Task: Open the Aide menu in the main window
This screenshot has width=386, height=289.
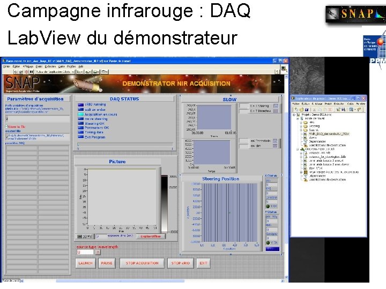Action: (x=81, y=66)
